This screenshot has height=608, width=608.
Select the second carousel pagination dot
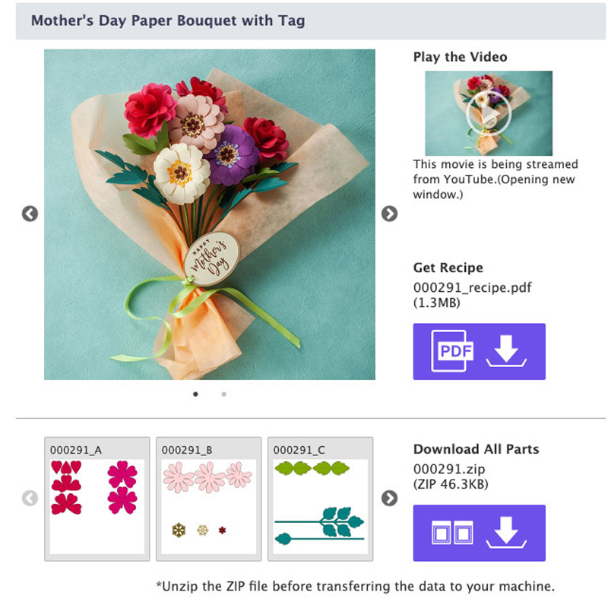(x=223, y=394)
